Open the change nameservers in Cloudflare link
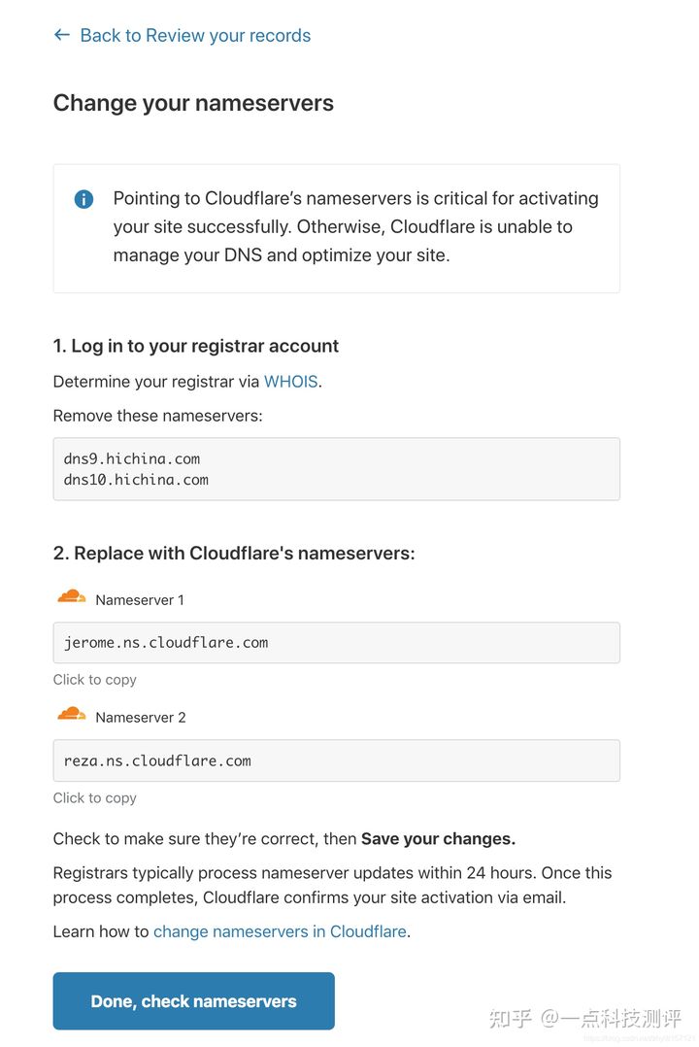 point(280,931)
